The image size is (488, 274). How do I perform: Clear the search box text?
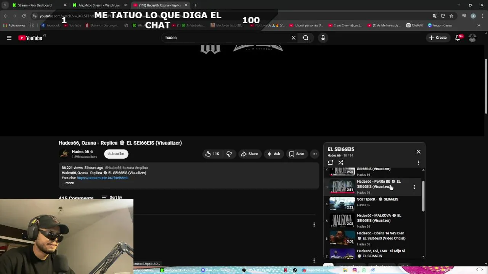(294, 38)
